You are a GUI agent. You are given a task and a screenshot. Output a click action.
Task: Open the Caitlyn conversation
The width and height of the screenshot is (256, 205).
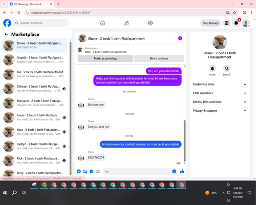[34, 146]
